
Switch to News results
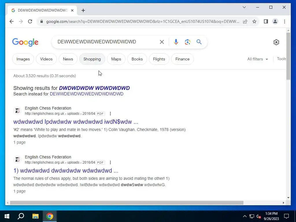point(68,59)
